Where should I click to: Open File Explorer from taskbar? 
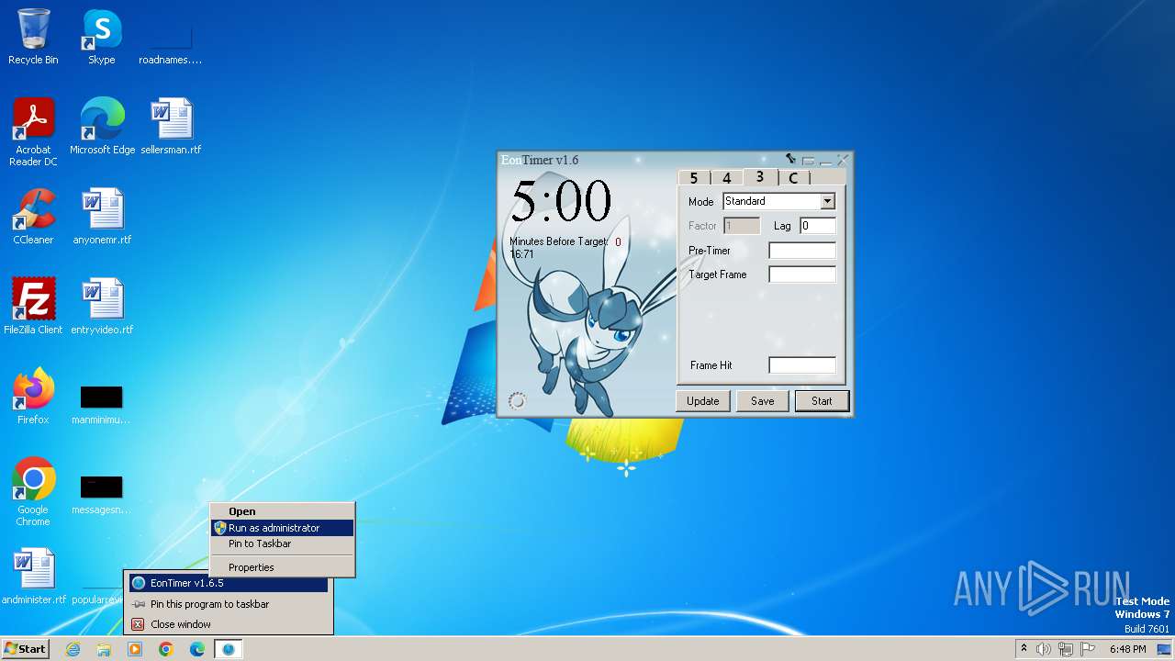(104, 649)
